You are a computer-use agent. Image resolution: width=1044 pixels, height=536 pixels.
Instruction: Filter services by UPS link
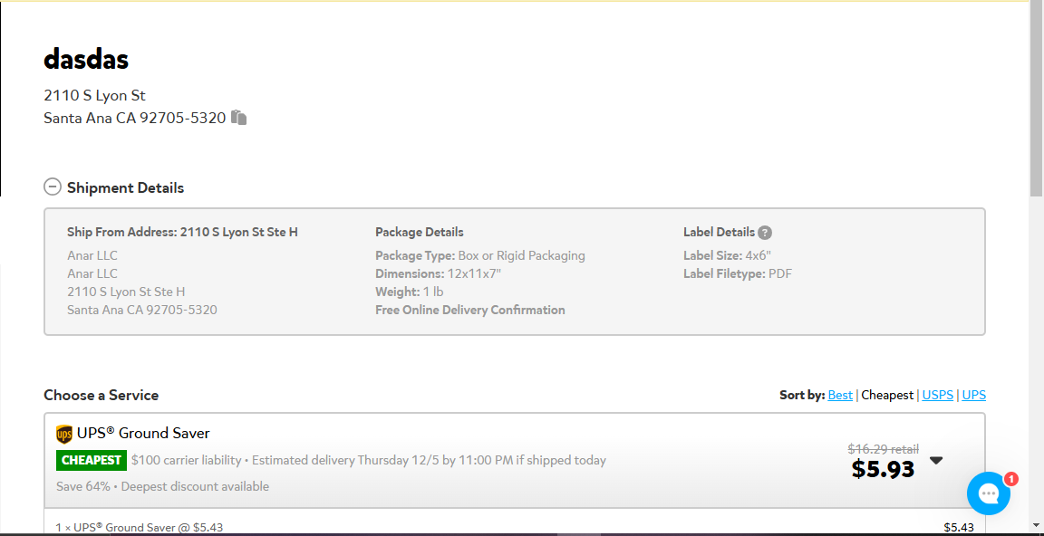pyautogui.click(x=973, y=395)
